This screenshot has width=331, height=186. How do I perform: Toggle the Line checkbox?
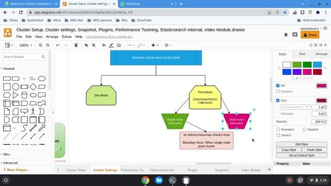click(x=278, y=100)
